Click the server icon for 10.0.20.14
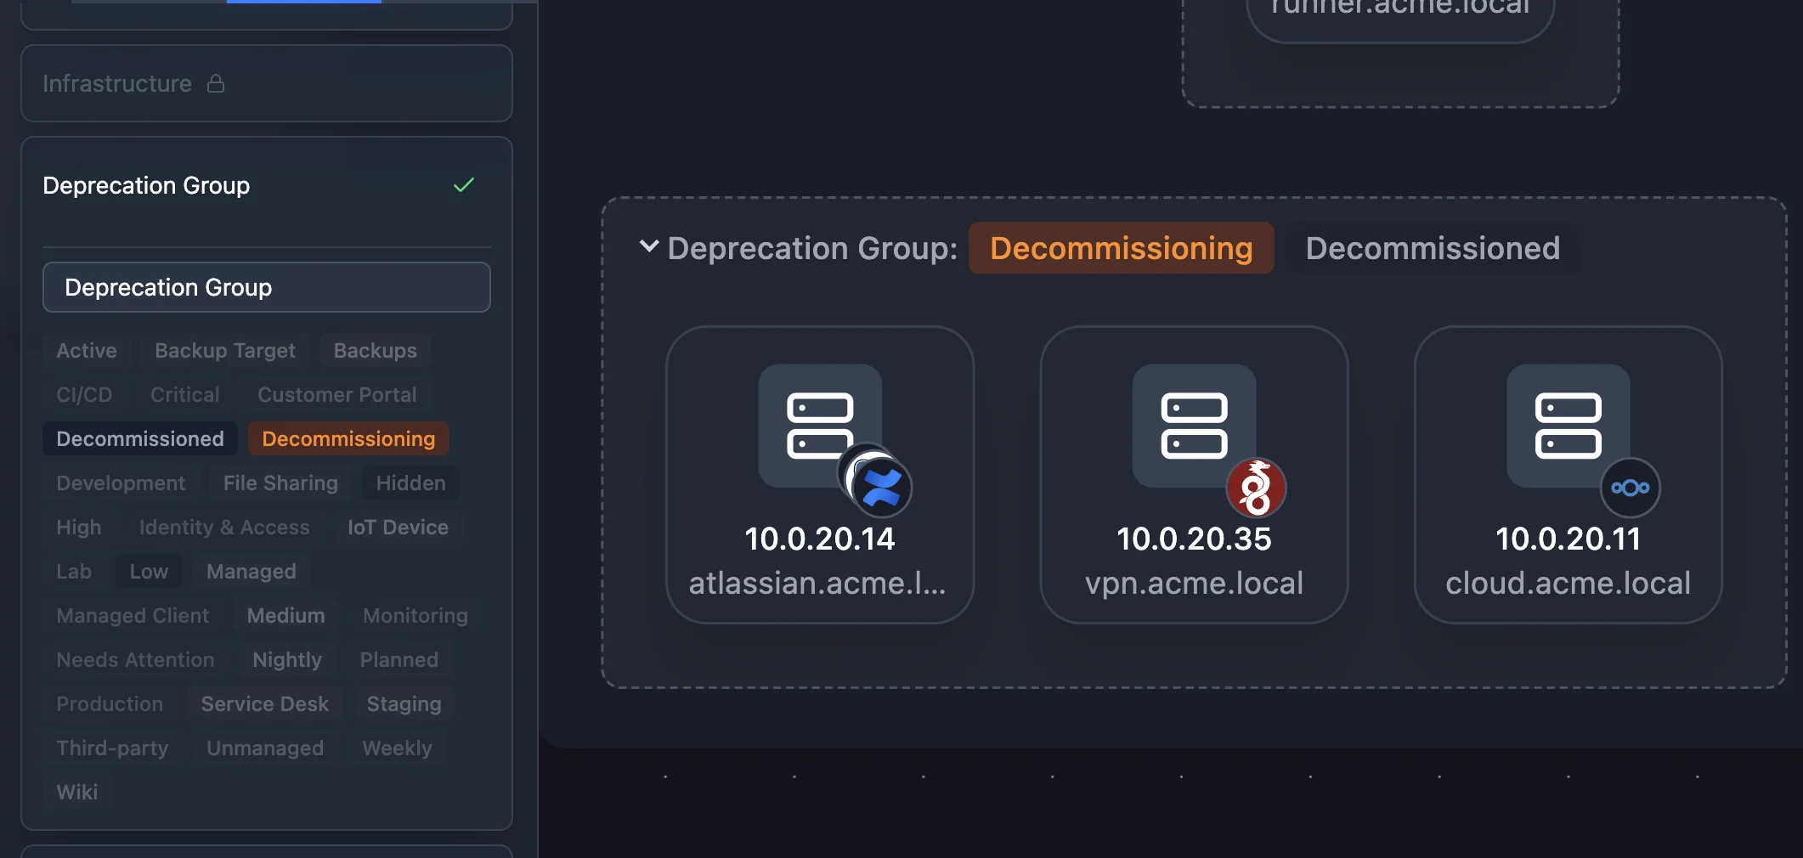 click(820, 426)
